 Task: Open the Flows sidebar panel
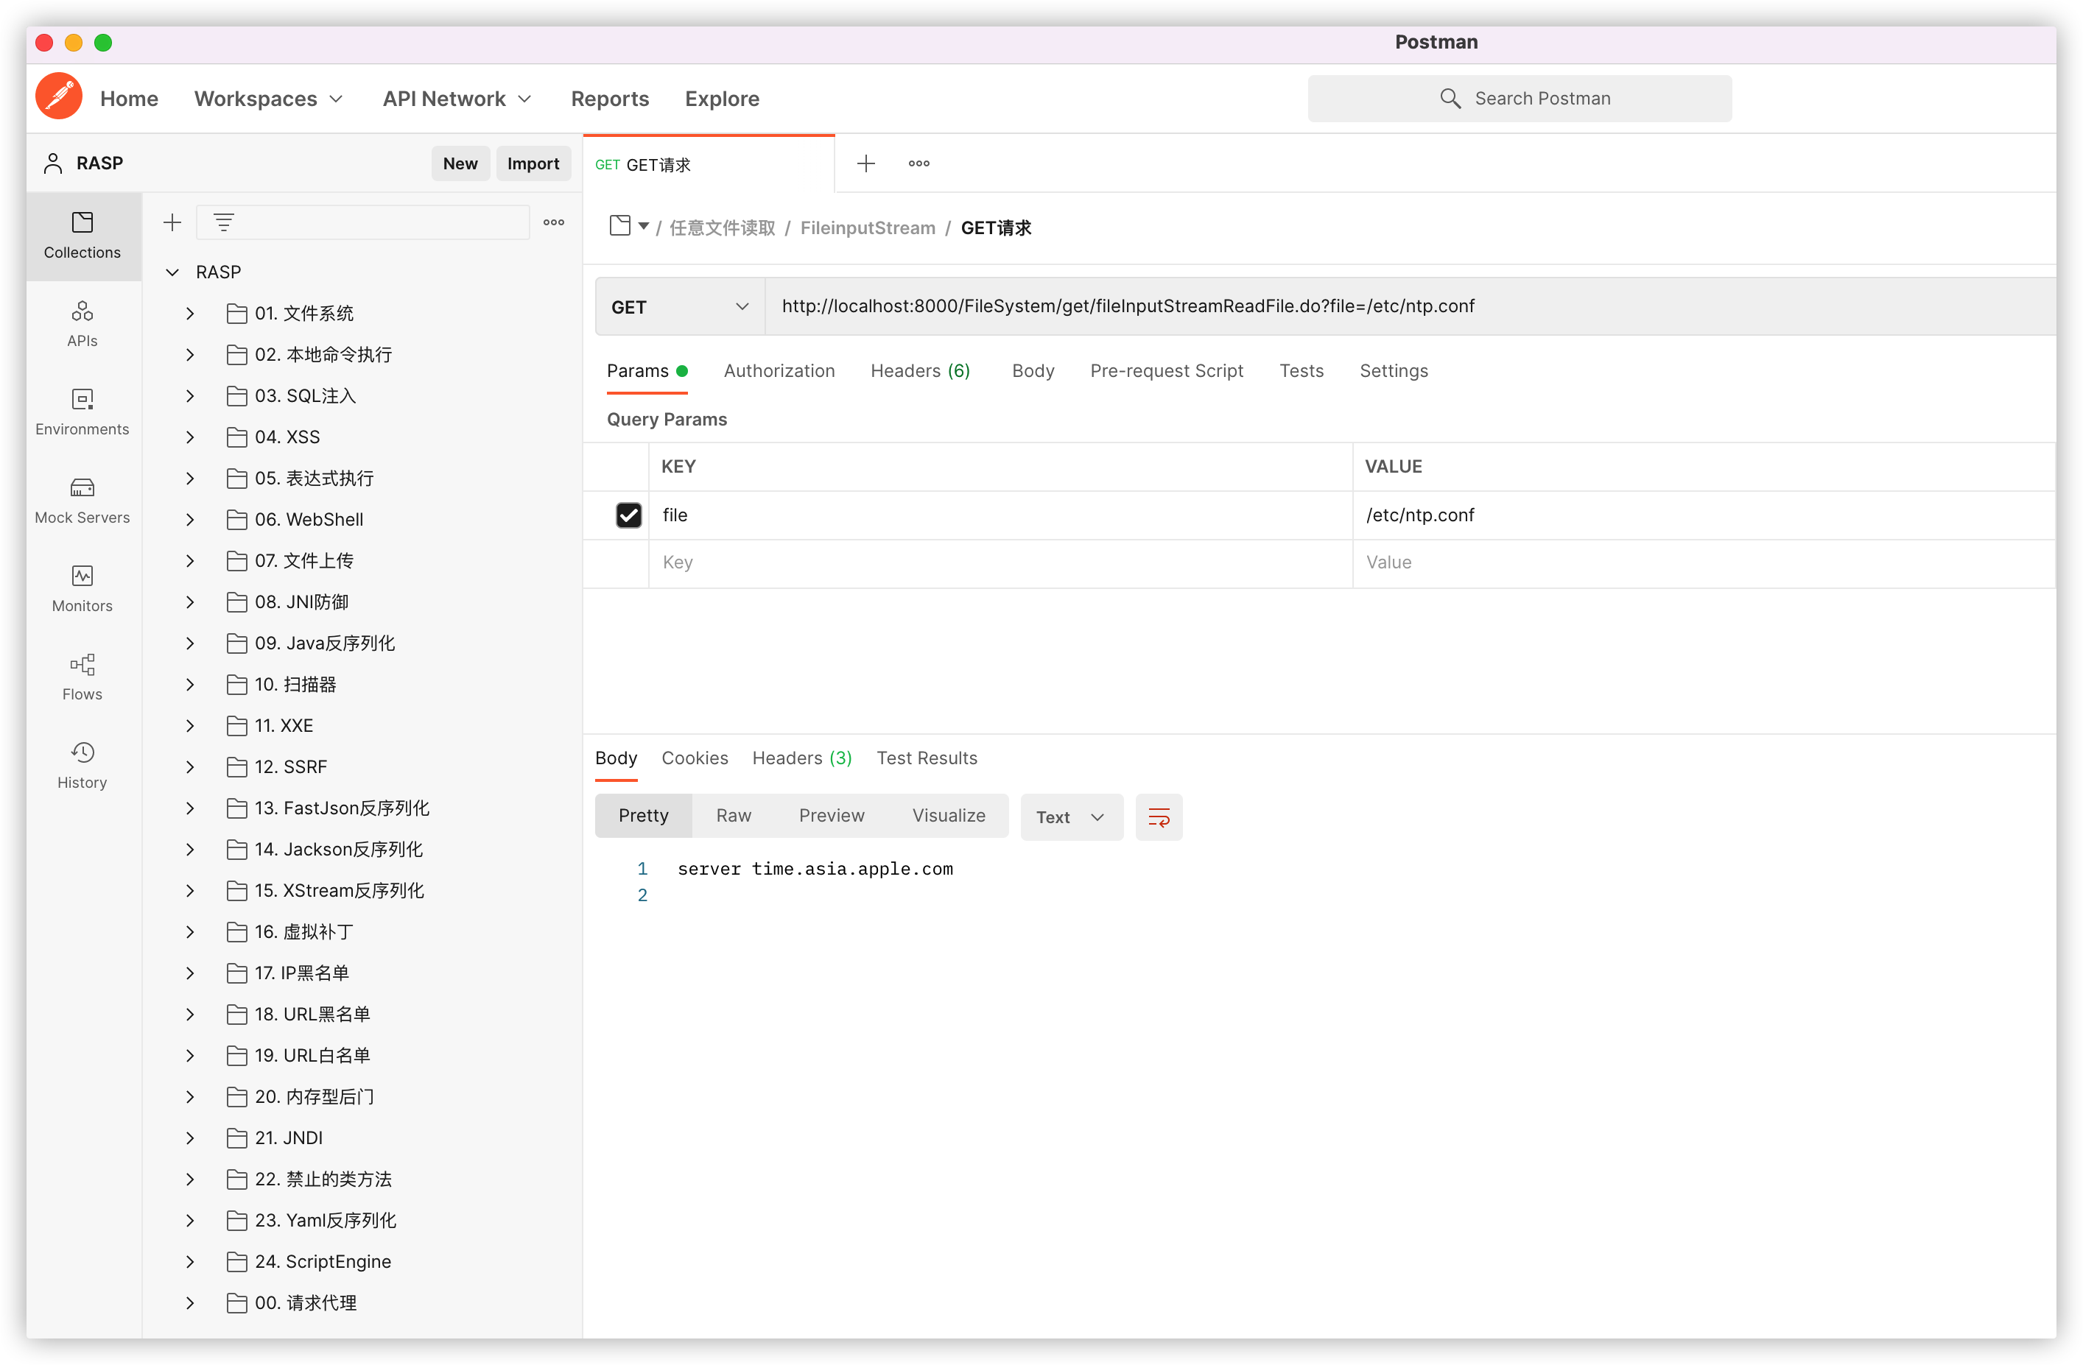[82, 677]
